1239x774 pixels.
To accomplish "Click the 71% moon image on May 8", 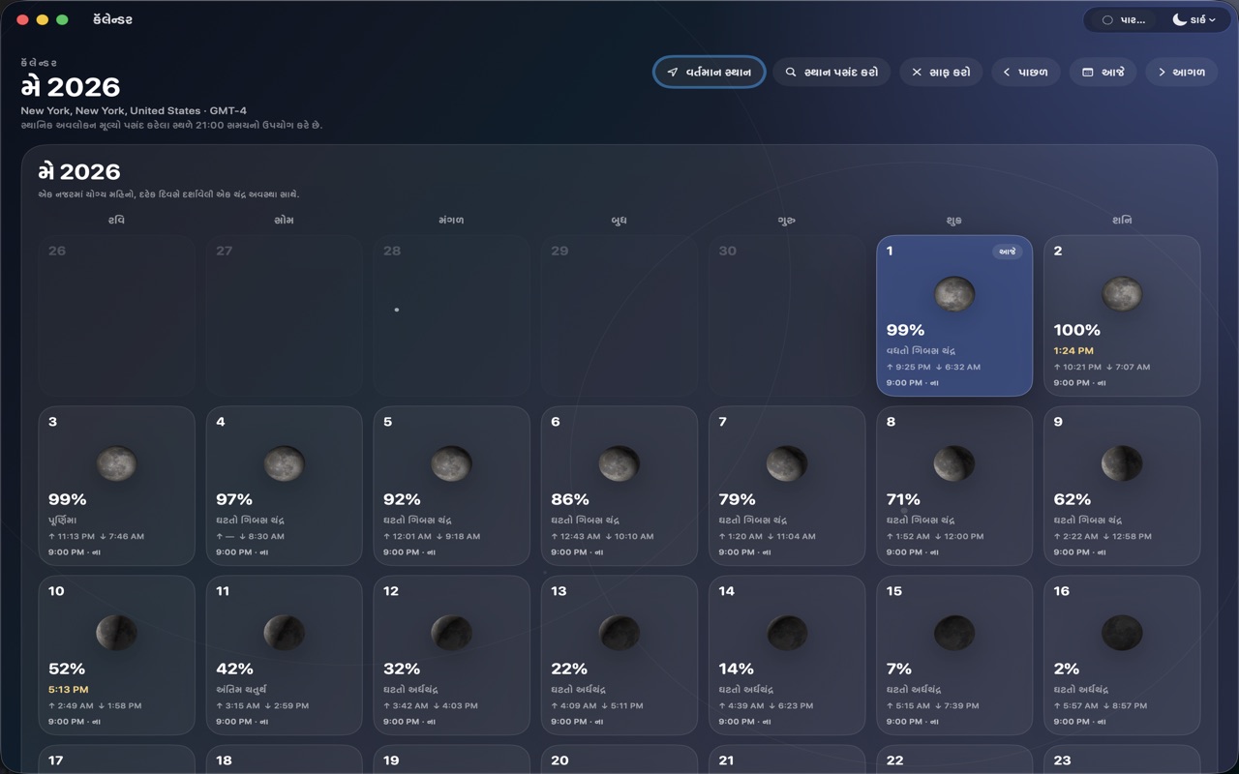I will point(954,464).
